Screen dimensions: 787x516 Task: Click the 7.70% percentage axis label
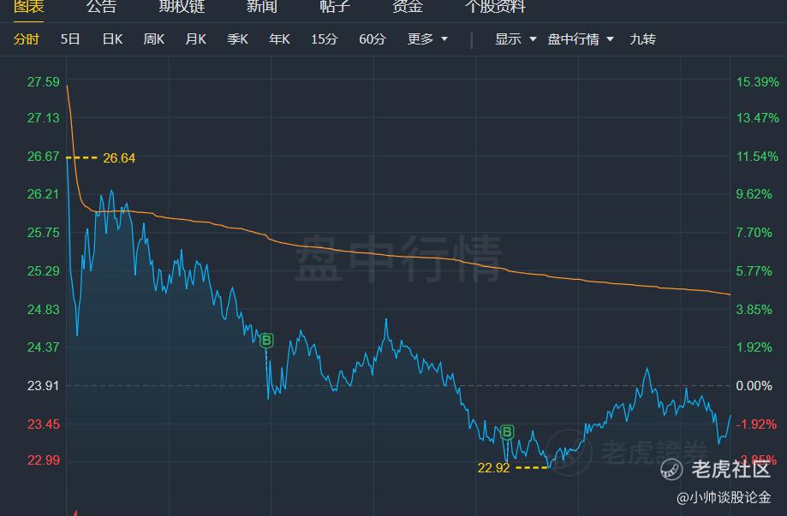(x=754, y=233)
